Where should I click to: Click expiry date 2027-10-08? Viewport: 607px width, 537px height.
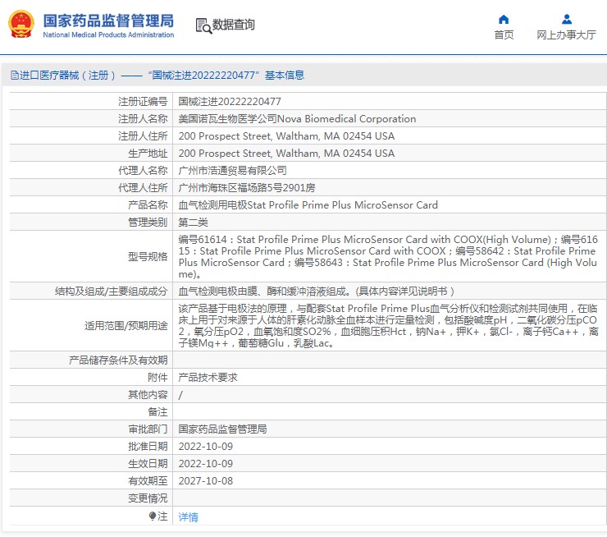(206, 481)
